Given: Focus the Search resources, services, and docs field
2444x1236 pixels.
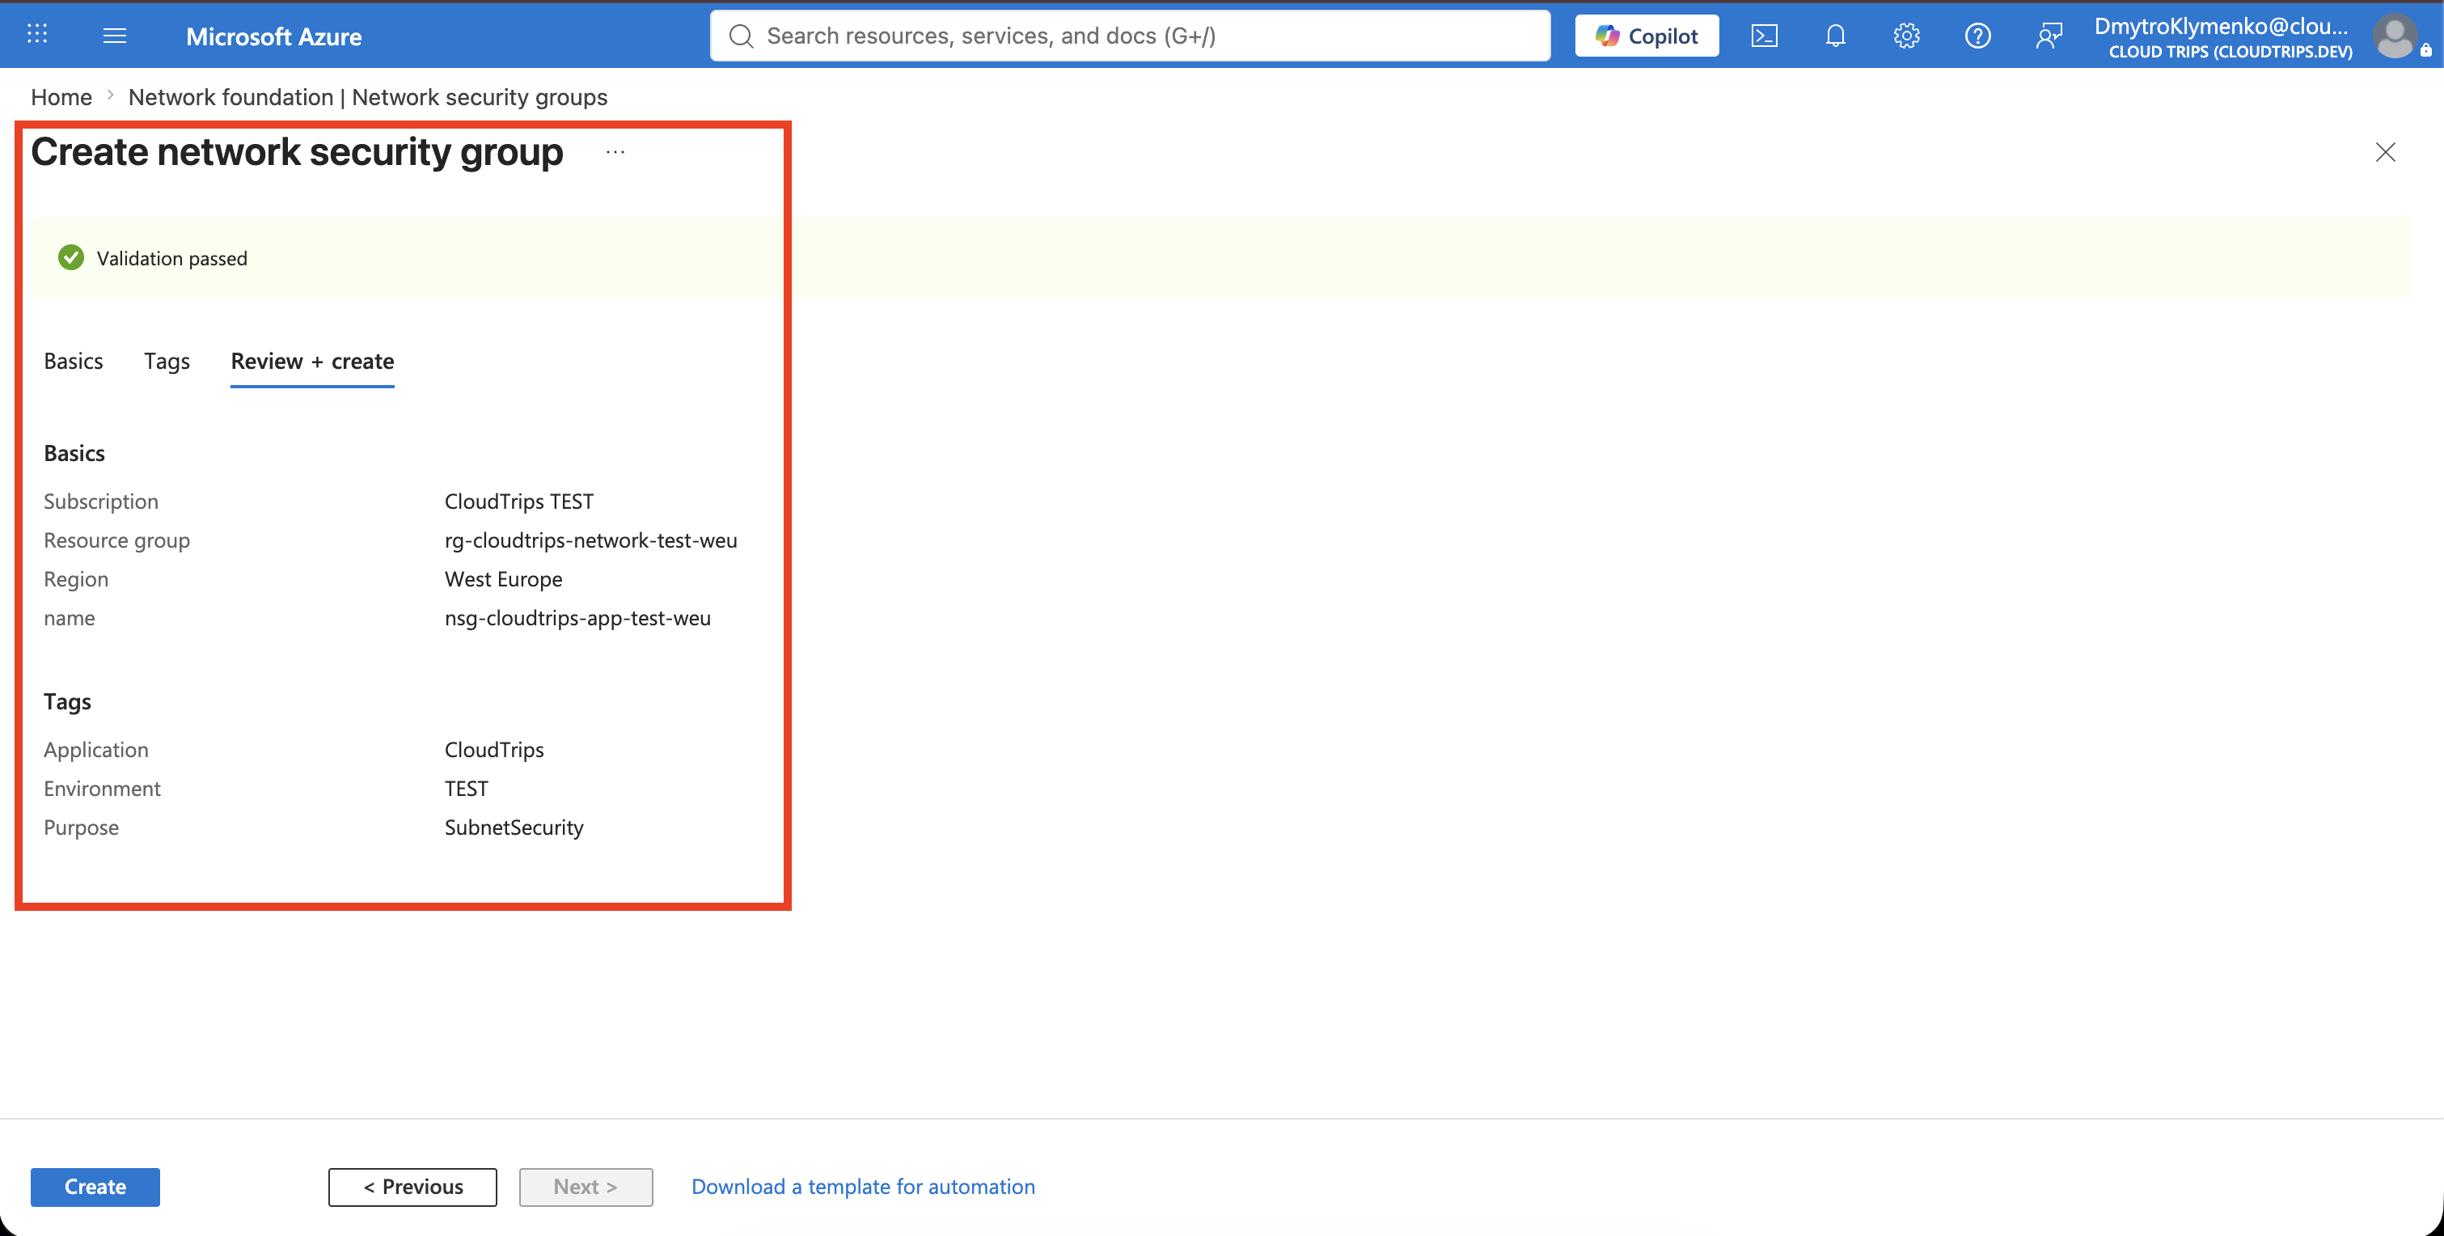Looking at the screenshot, I should [1129, 36].
